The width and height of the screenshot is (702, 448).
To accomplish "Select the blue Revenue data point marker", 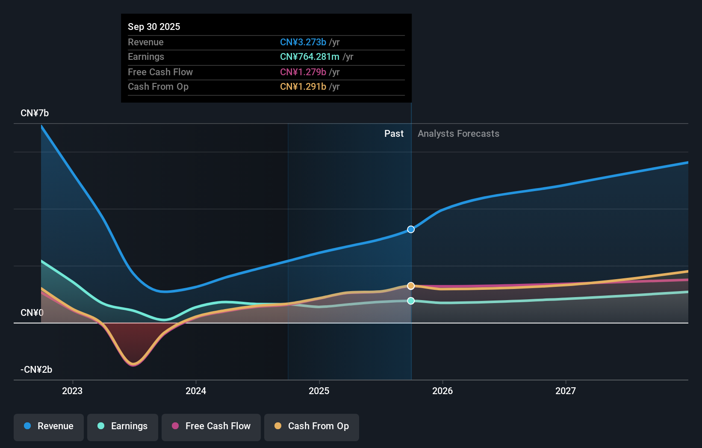I will 410,229.
